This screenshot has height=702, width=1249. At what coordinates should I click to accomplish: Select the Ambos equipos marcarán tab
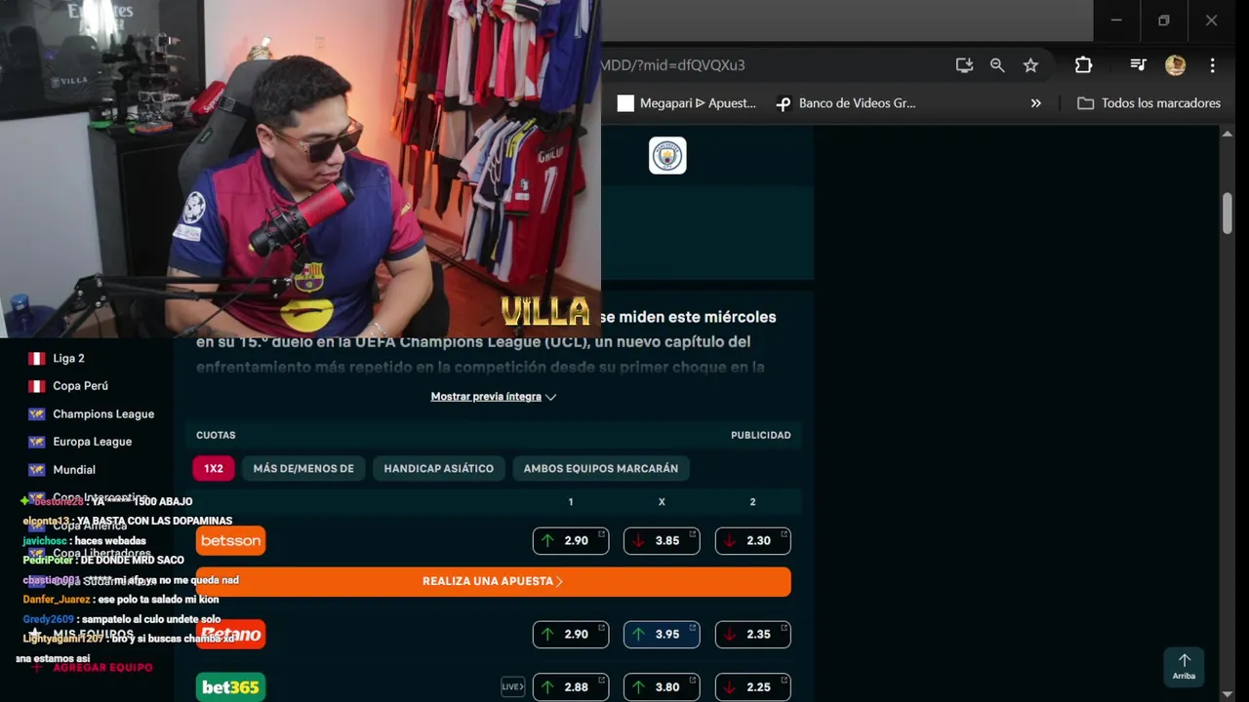[601, 469]
